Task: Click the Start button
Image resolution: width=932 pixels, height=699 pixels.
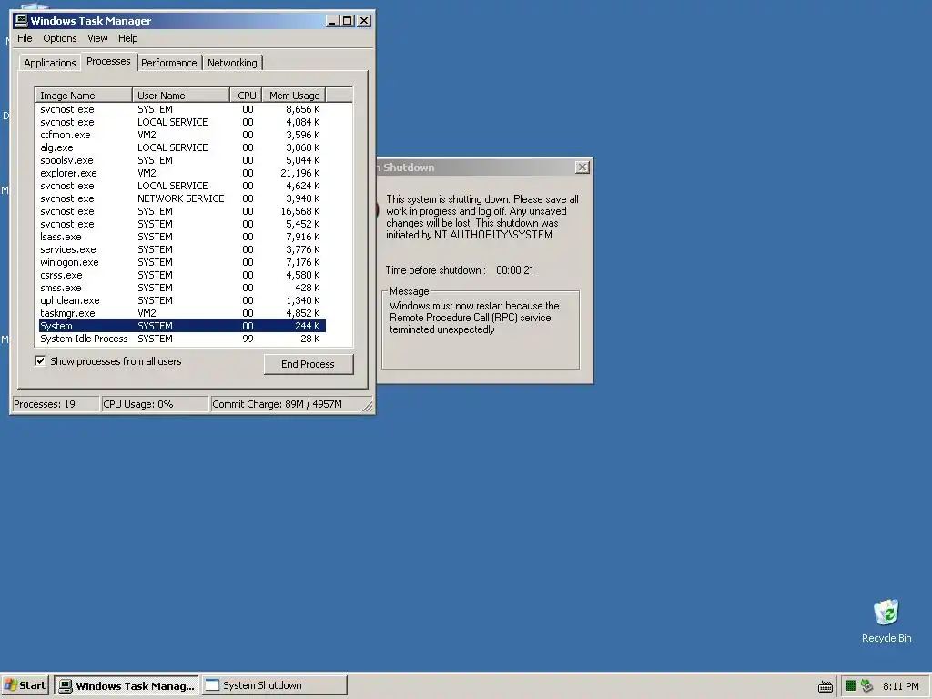Action: (x=25, y=685)
